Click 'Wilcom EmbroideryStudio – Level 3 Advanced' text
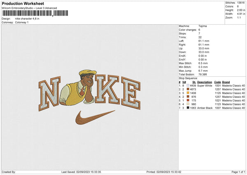Viewport: 247px width, 175px height. (x=29, y=8)
